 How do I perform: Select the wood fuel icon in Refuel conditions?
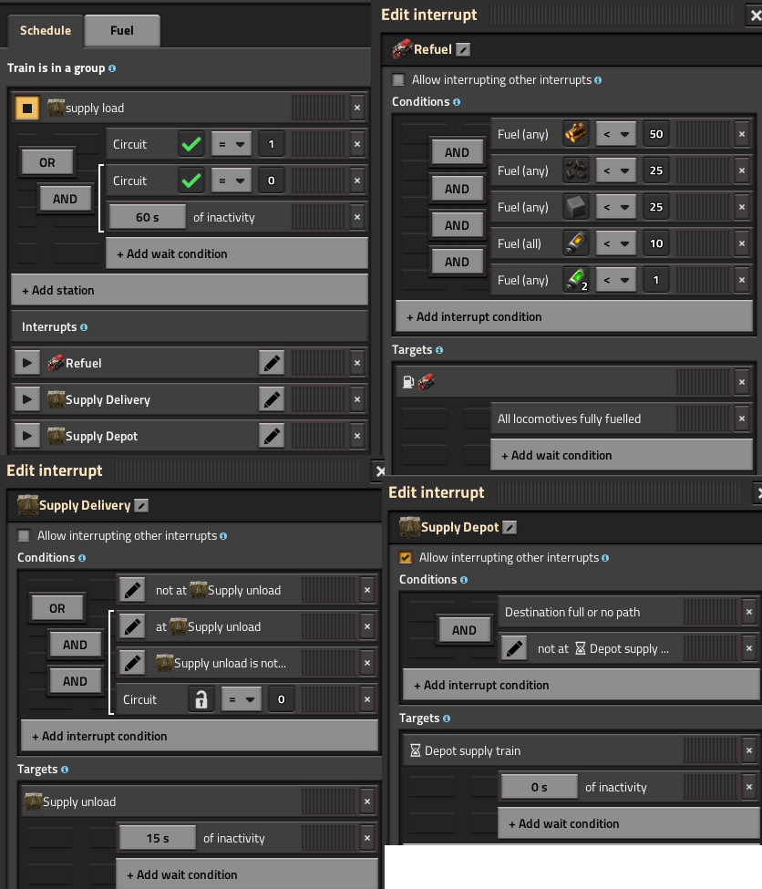(575, 134)
